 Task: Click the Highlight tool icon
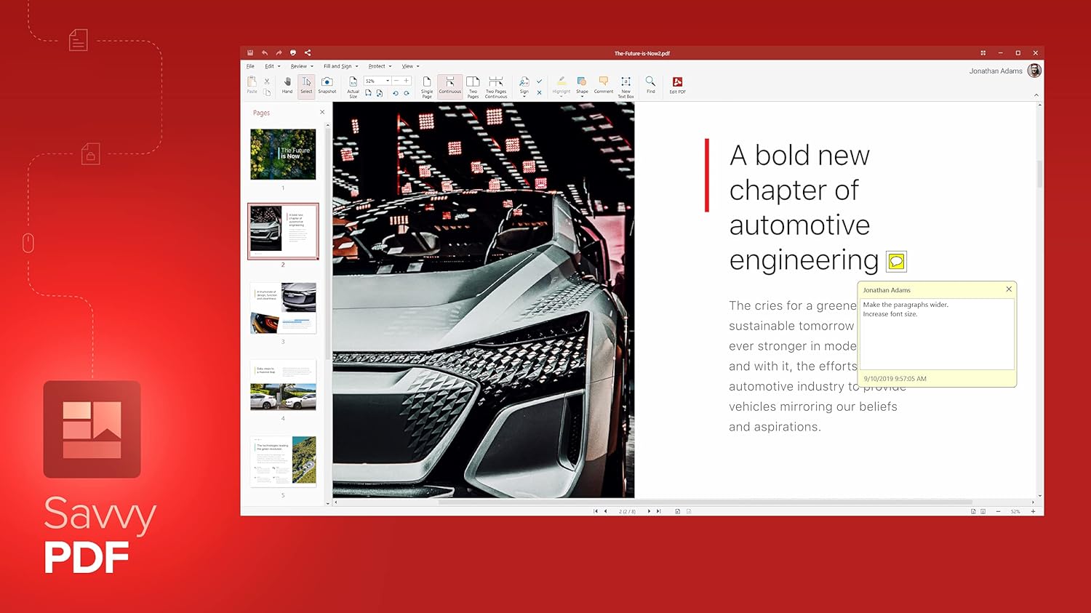point(562,82)
